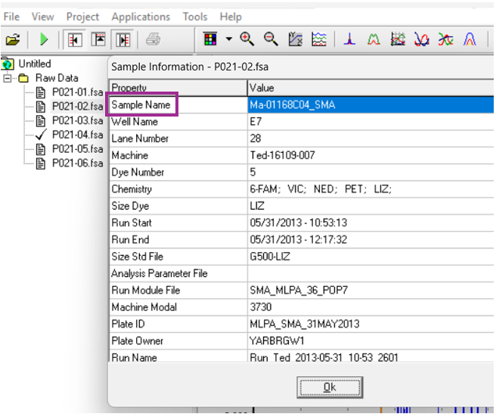
Task: Click the zoom in magnifier icon
Action: [x=246, y=39]
